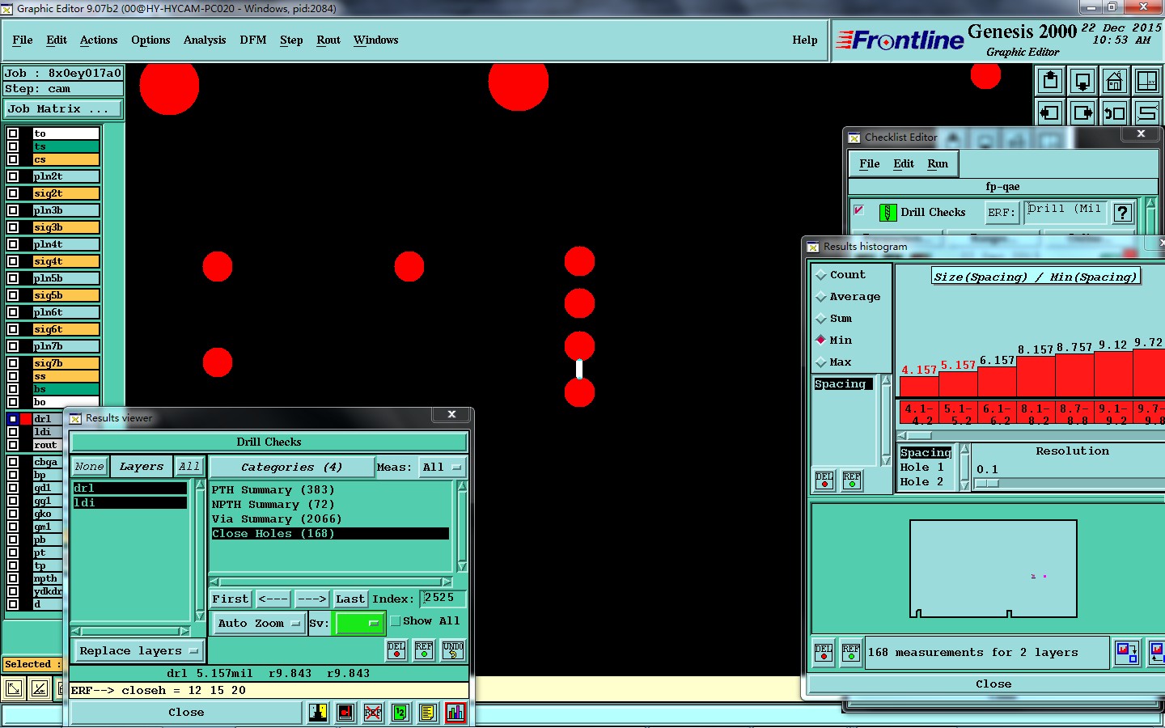Open the green Sv color dropdown
The image size is (1165, 728).
pyautogui.click(x=359, y=624)
